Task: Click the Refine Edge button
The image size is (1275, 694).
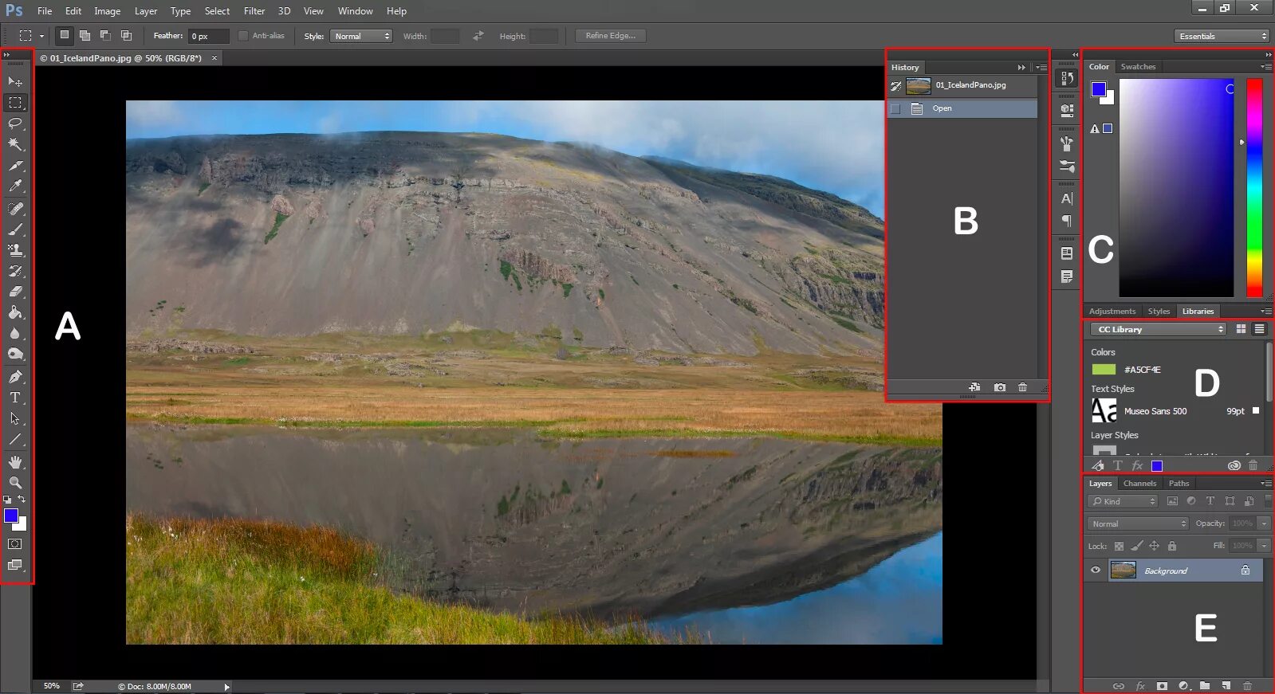Action: click(611, 36)
